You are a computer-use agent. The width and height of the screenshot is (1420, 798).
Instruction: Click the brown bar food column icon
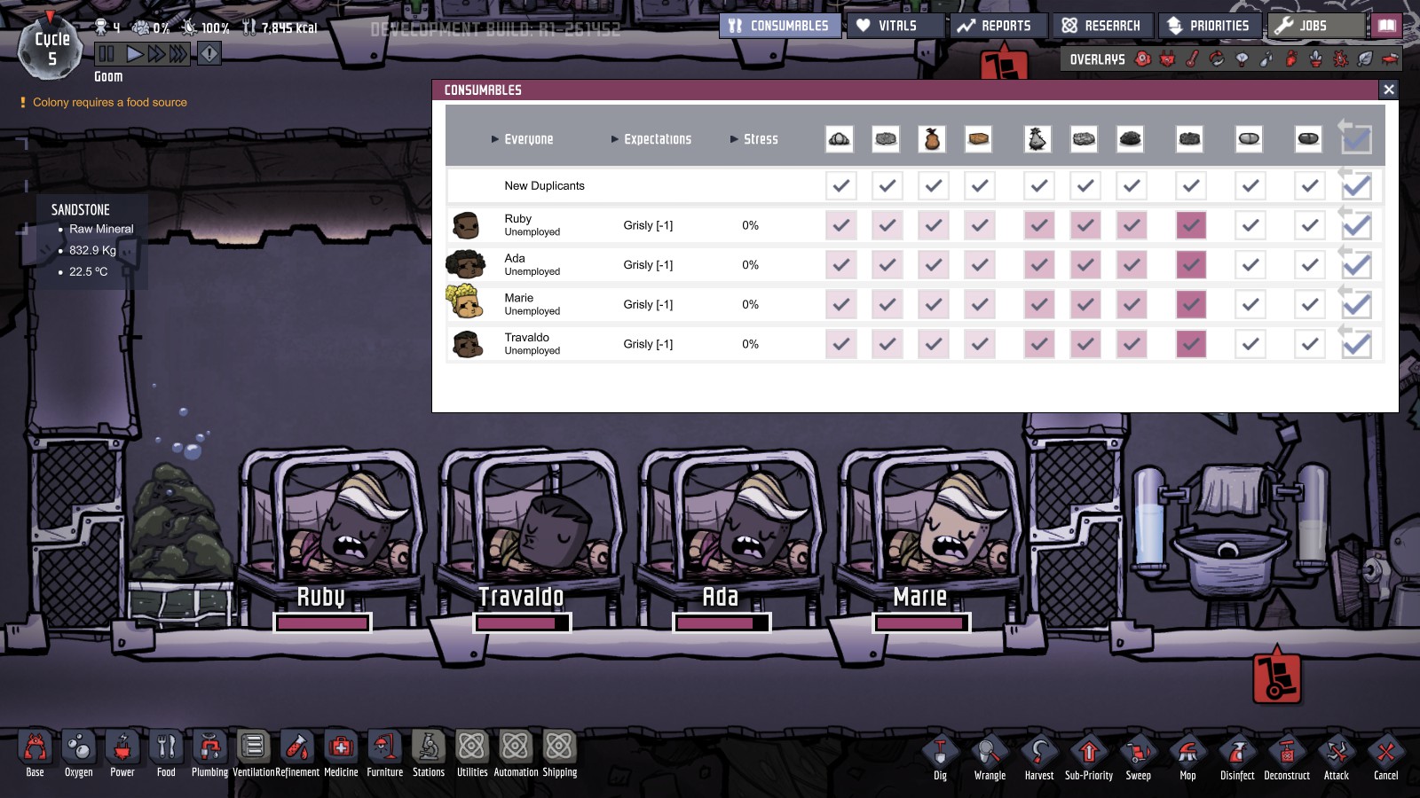tap(978, 138)
